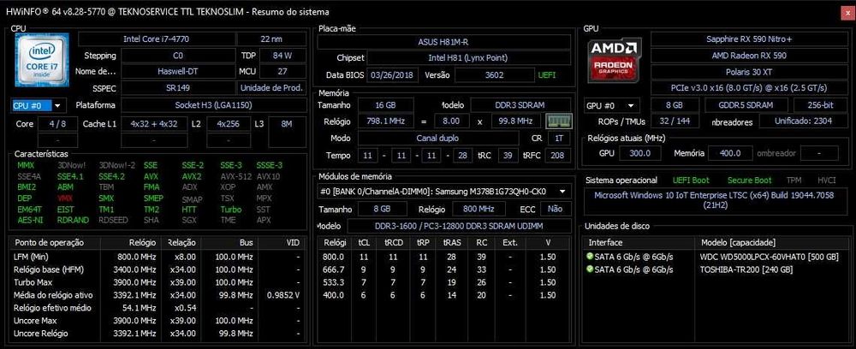
Task: Click the TOSHIBA-TR200 [240 GB] drive entry
Action: 746,269
